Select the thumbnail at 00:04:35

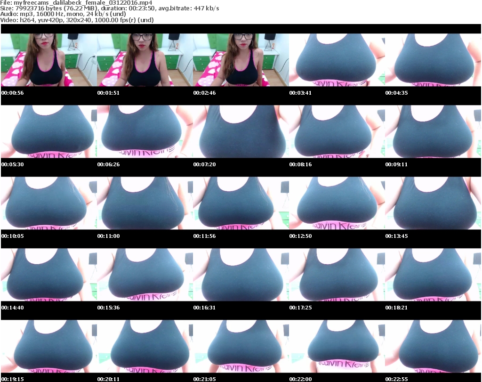[x=433, y=60]
